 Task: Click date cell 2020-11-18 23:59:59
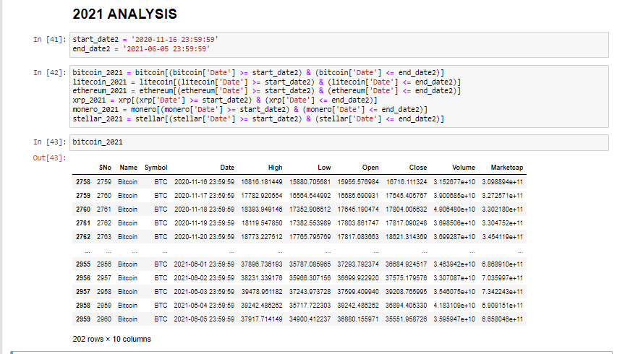pyautogui.click(x=204, y=210)
